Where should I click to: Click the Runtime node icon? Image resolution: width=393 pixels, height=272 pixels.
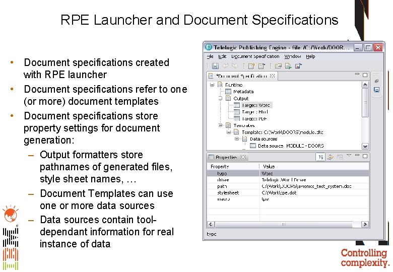tap(220, 85)
